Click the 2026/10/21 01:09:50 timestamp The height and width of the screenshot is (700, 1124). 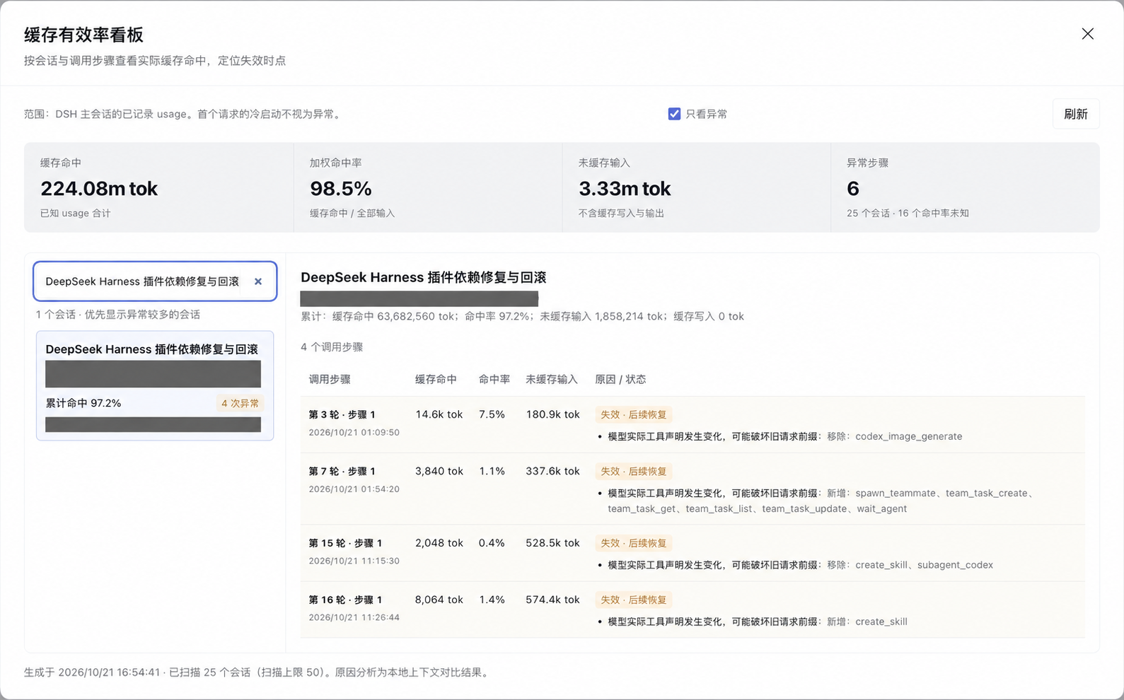click(x=354, y=432)
